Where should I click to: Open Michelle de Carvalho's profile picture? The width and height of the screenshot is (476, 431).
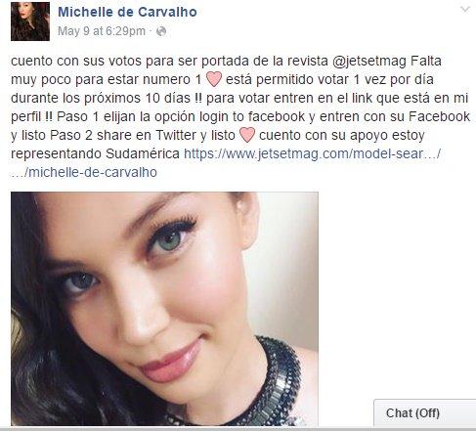[x=30, y=22]
